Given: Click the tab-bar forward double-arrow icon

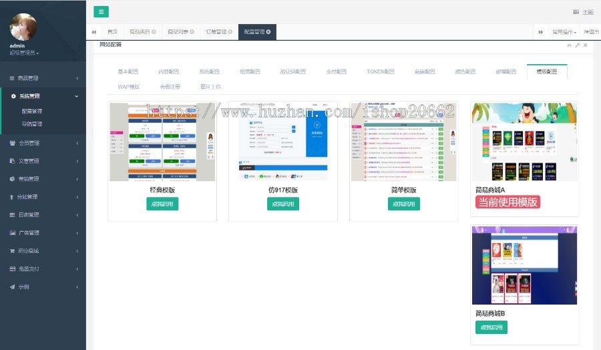Looking at the screenshot, I should [x=540, y=32].
